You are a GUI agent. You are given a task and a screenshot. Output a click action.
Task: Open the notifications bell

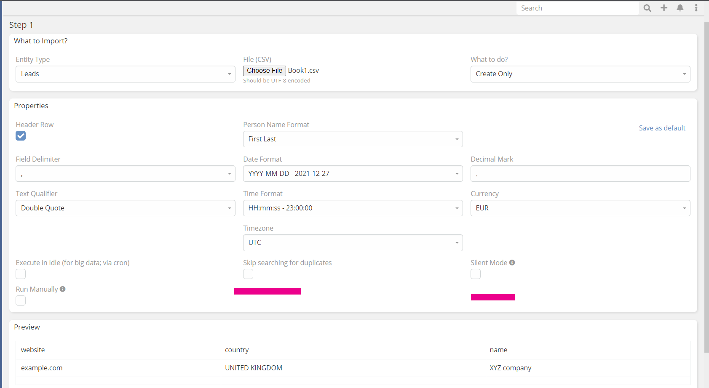[680, 8]
